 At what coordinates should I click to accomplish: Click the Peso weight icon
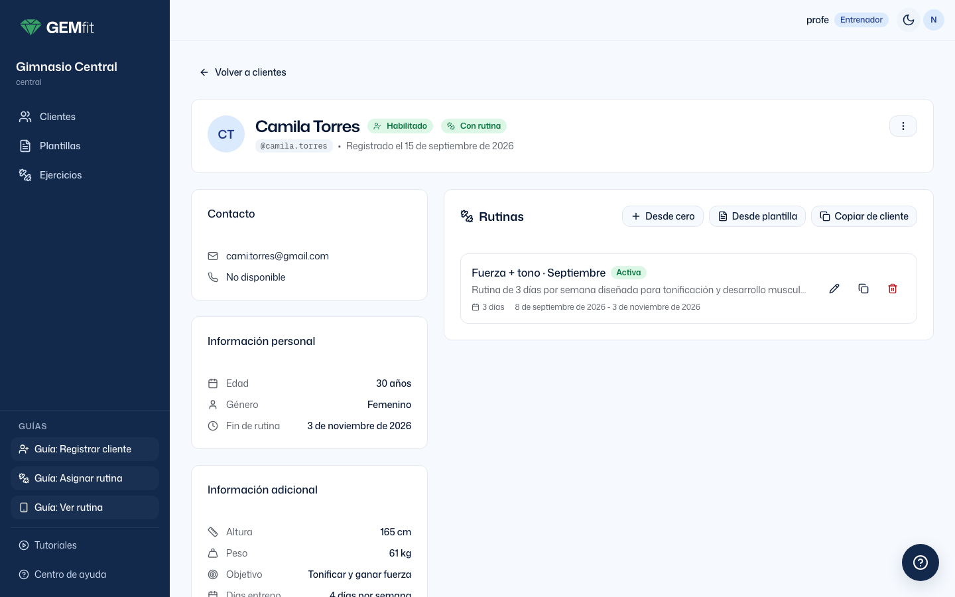(213, 553)
